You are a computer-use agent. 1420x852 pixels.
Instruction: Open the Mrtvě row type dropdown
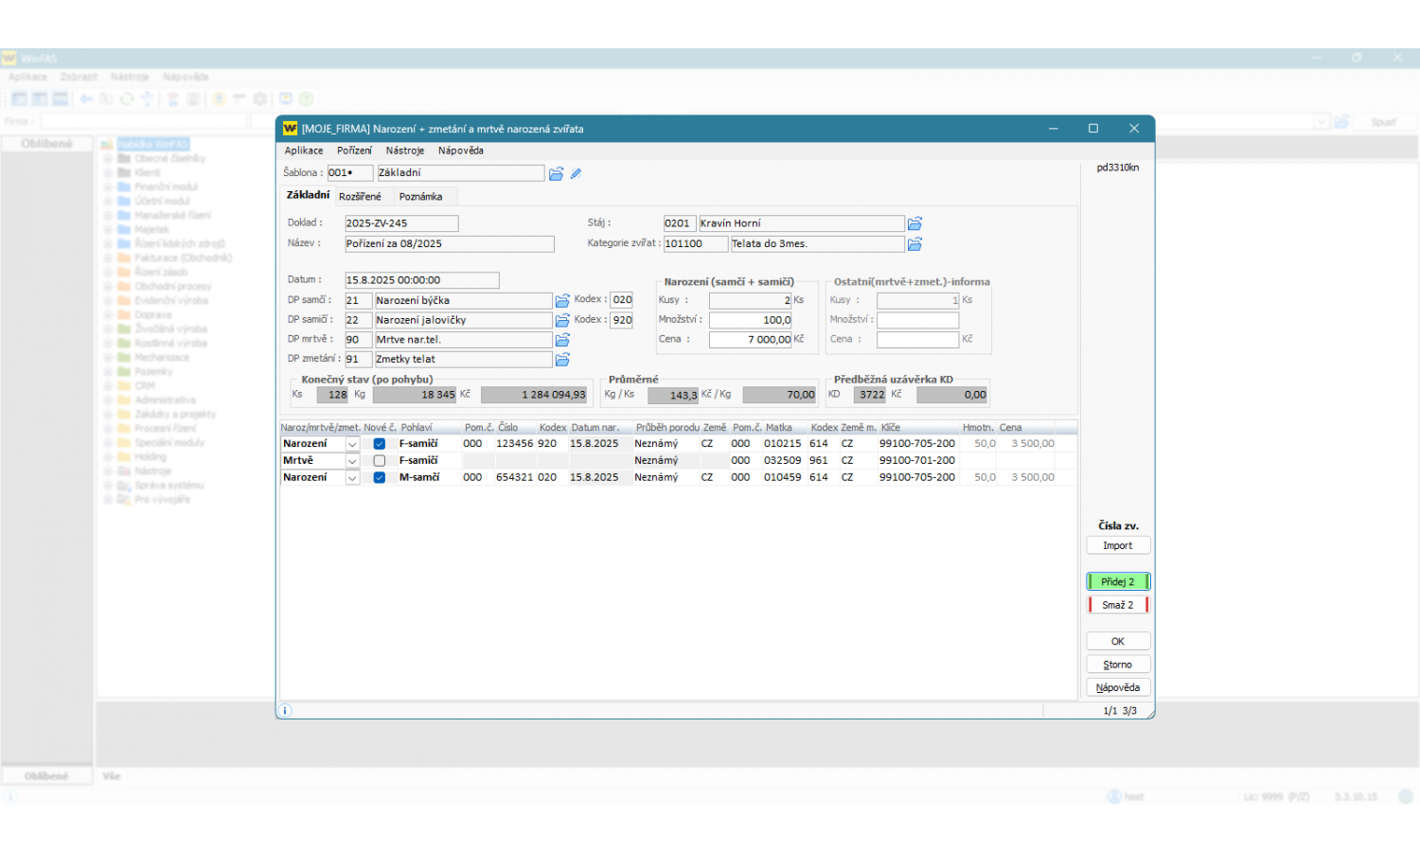click(x=352, y=461)
